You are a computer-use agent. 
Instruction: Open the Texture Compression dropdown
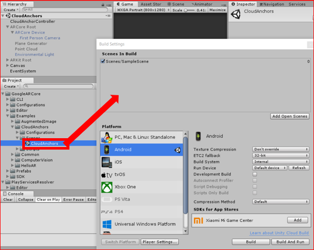281,149
